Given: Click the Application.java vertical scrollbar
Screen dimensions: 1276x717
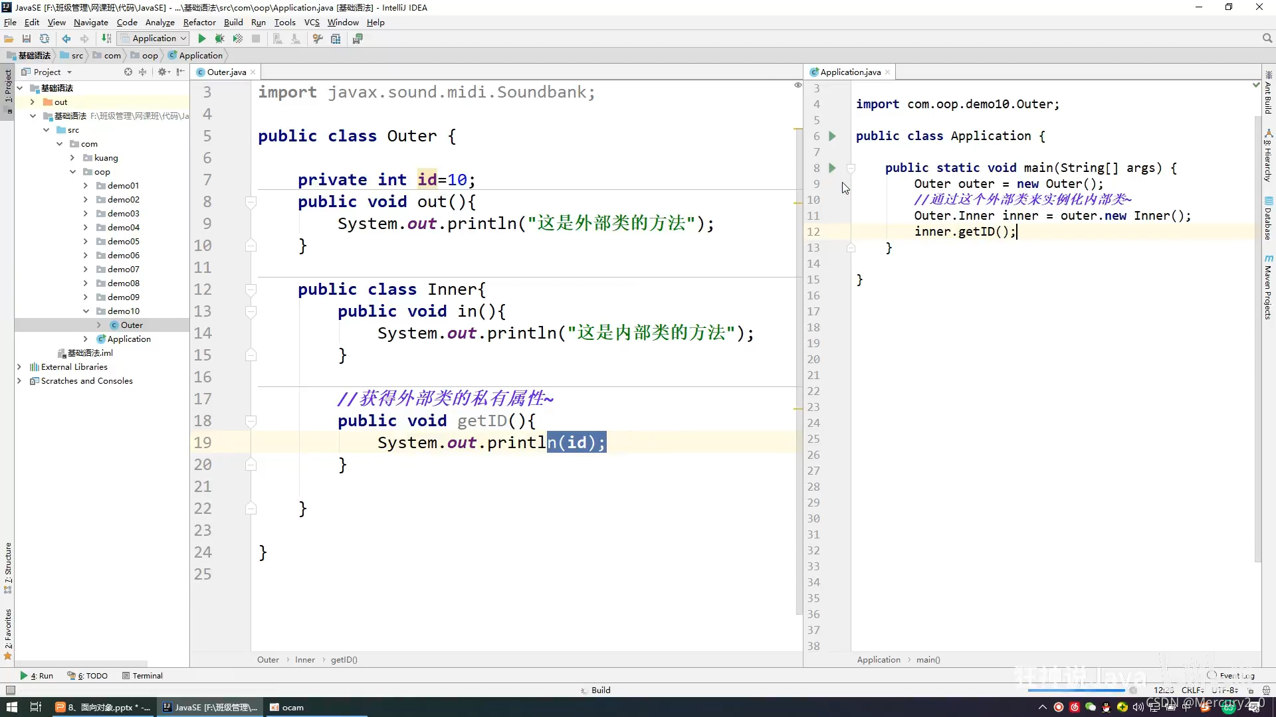Looking at the screenshot, I should click(1257, 339).
